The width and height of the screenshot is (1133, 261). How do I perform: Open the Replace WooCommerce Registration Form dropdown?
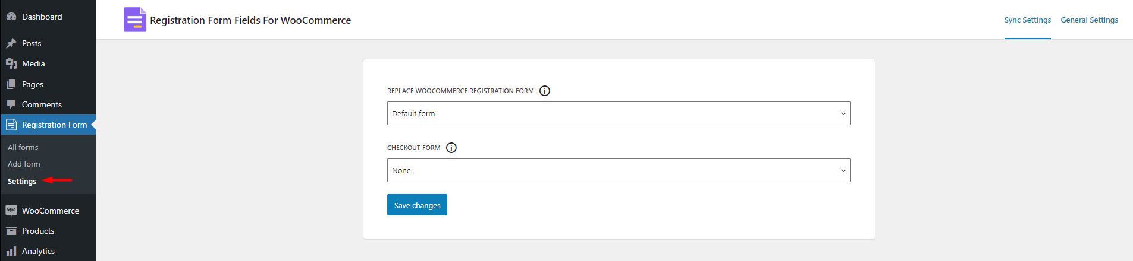pos(619,113)
